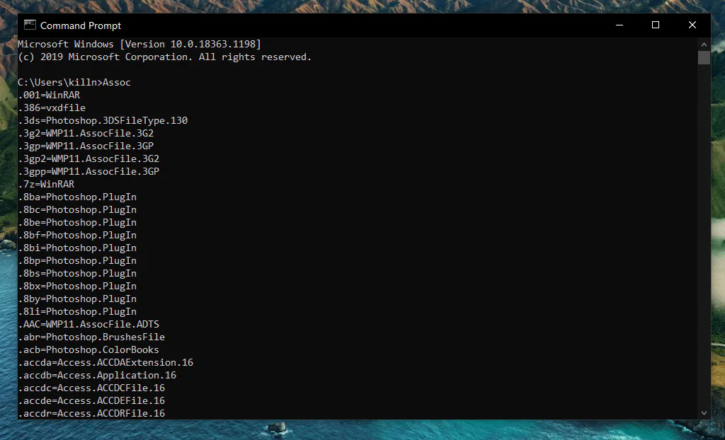Screen dimensions: 725x440
Task: Click the .8be=Photoshop.PlugIn line
Action: tap(77, 222)
